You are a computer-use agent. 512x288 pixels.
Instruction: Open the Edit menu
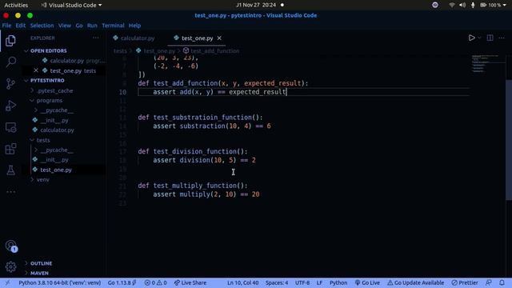click(x=21, y=26)
